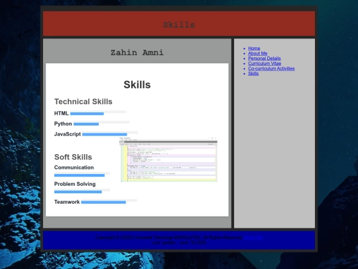
Task: Open the Personal Details navigation link
Action: tap(265, 58)
